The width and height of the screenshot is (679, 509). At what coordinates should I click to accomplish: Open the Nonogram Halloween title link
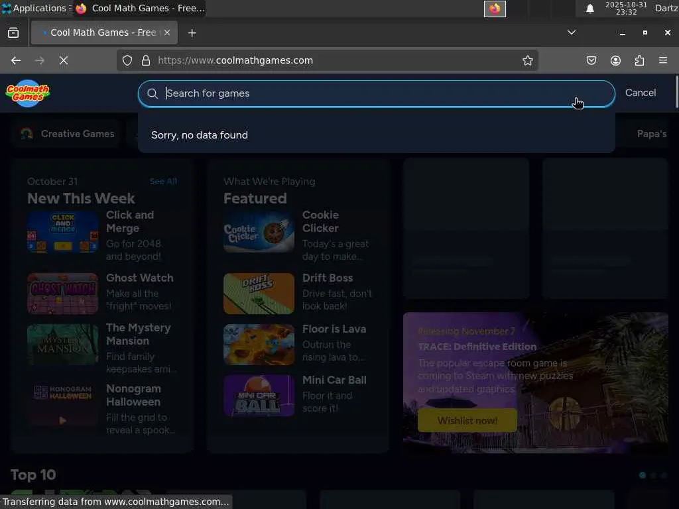[x=133, y=395]
